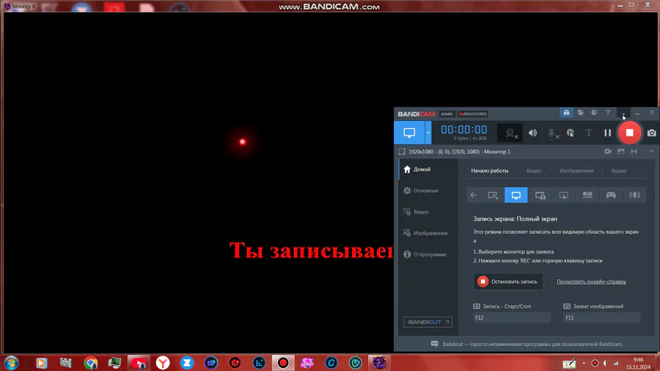Open the Zoom app from the taskbar

point(187,363)
